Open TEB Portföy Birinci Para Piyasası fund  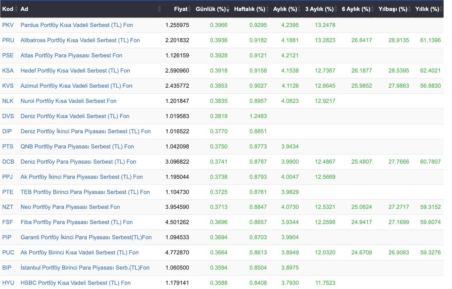pos(85,192)
